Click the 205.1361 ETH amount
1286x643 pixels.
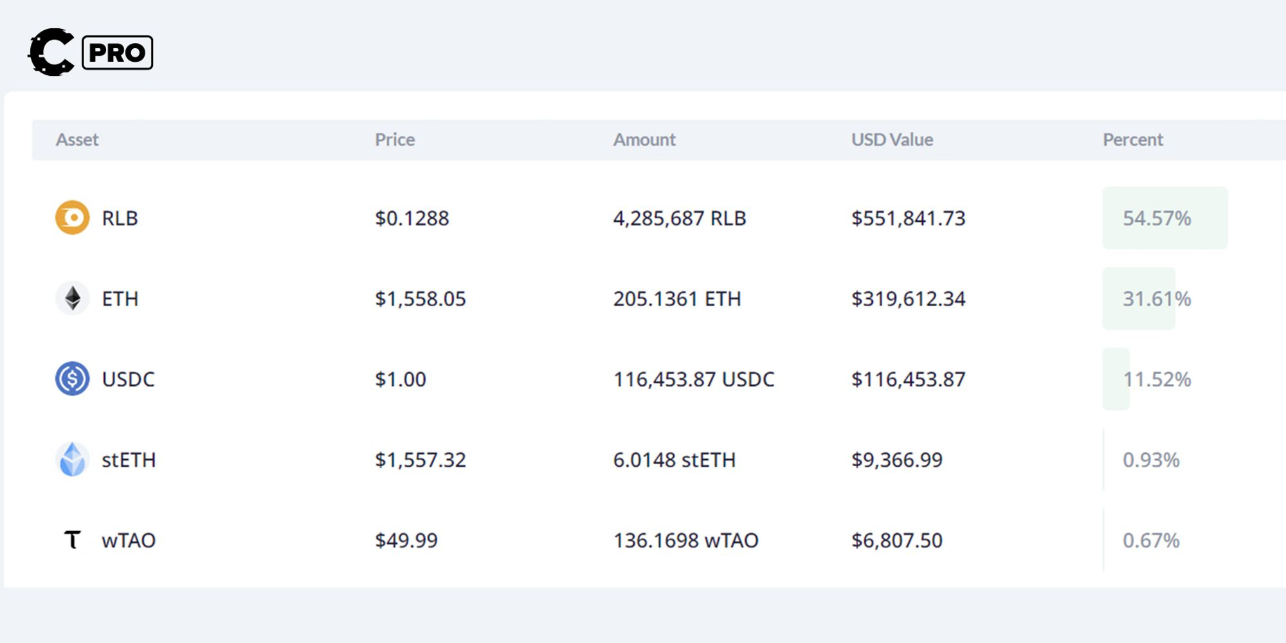click(x=677, y=298)
